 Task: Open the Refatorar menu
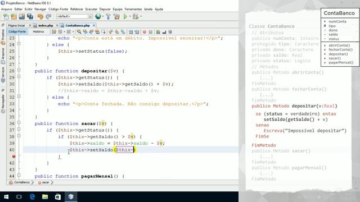[x=76, y=9]
